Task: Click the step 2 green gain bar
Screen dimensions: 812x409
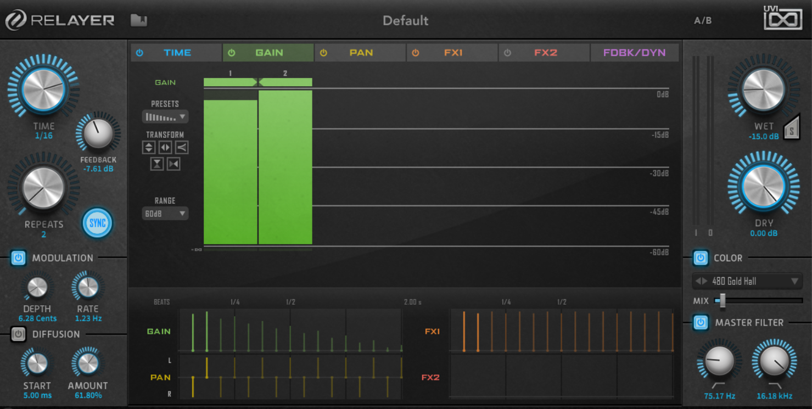Action: 285,167
